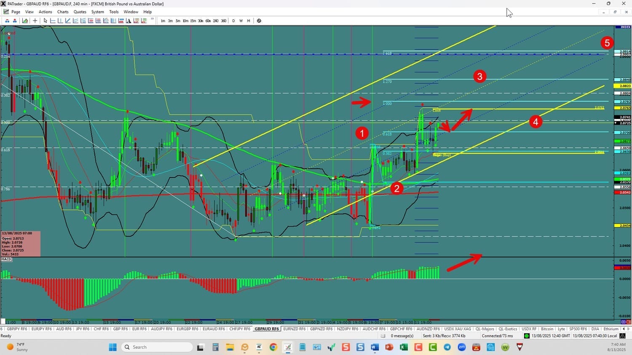Open Microsoft Word from the taskbar
This screenshot has height=355, width=632.
click(375, 347)
